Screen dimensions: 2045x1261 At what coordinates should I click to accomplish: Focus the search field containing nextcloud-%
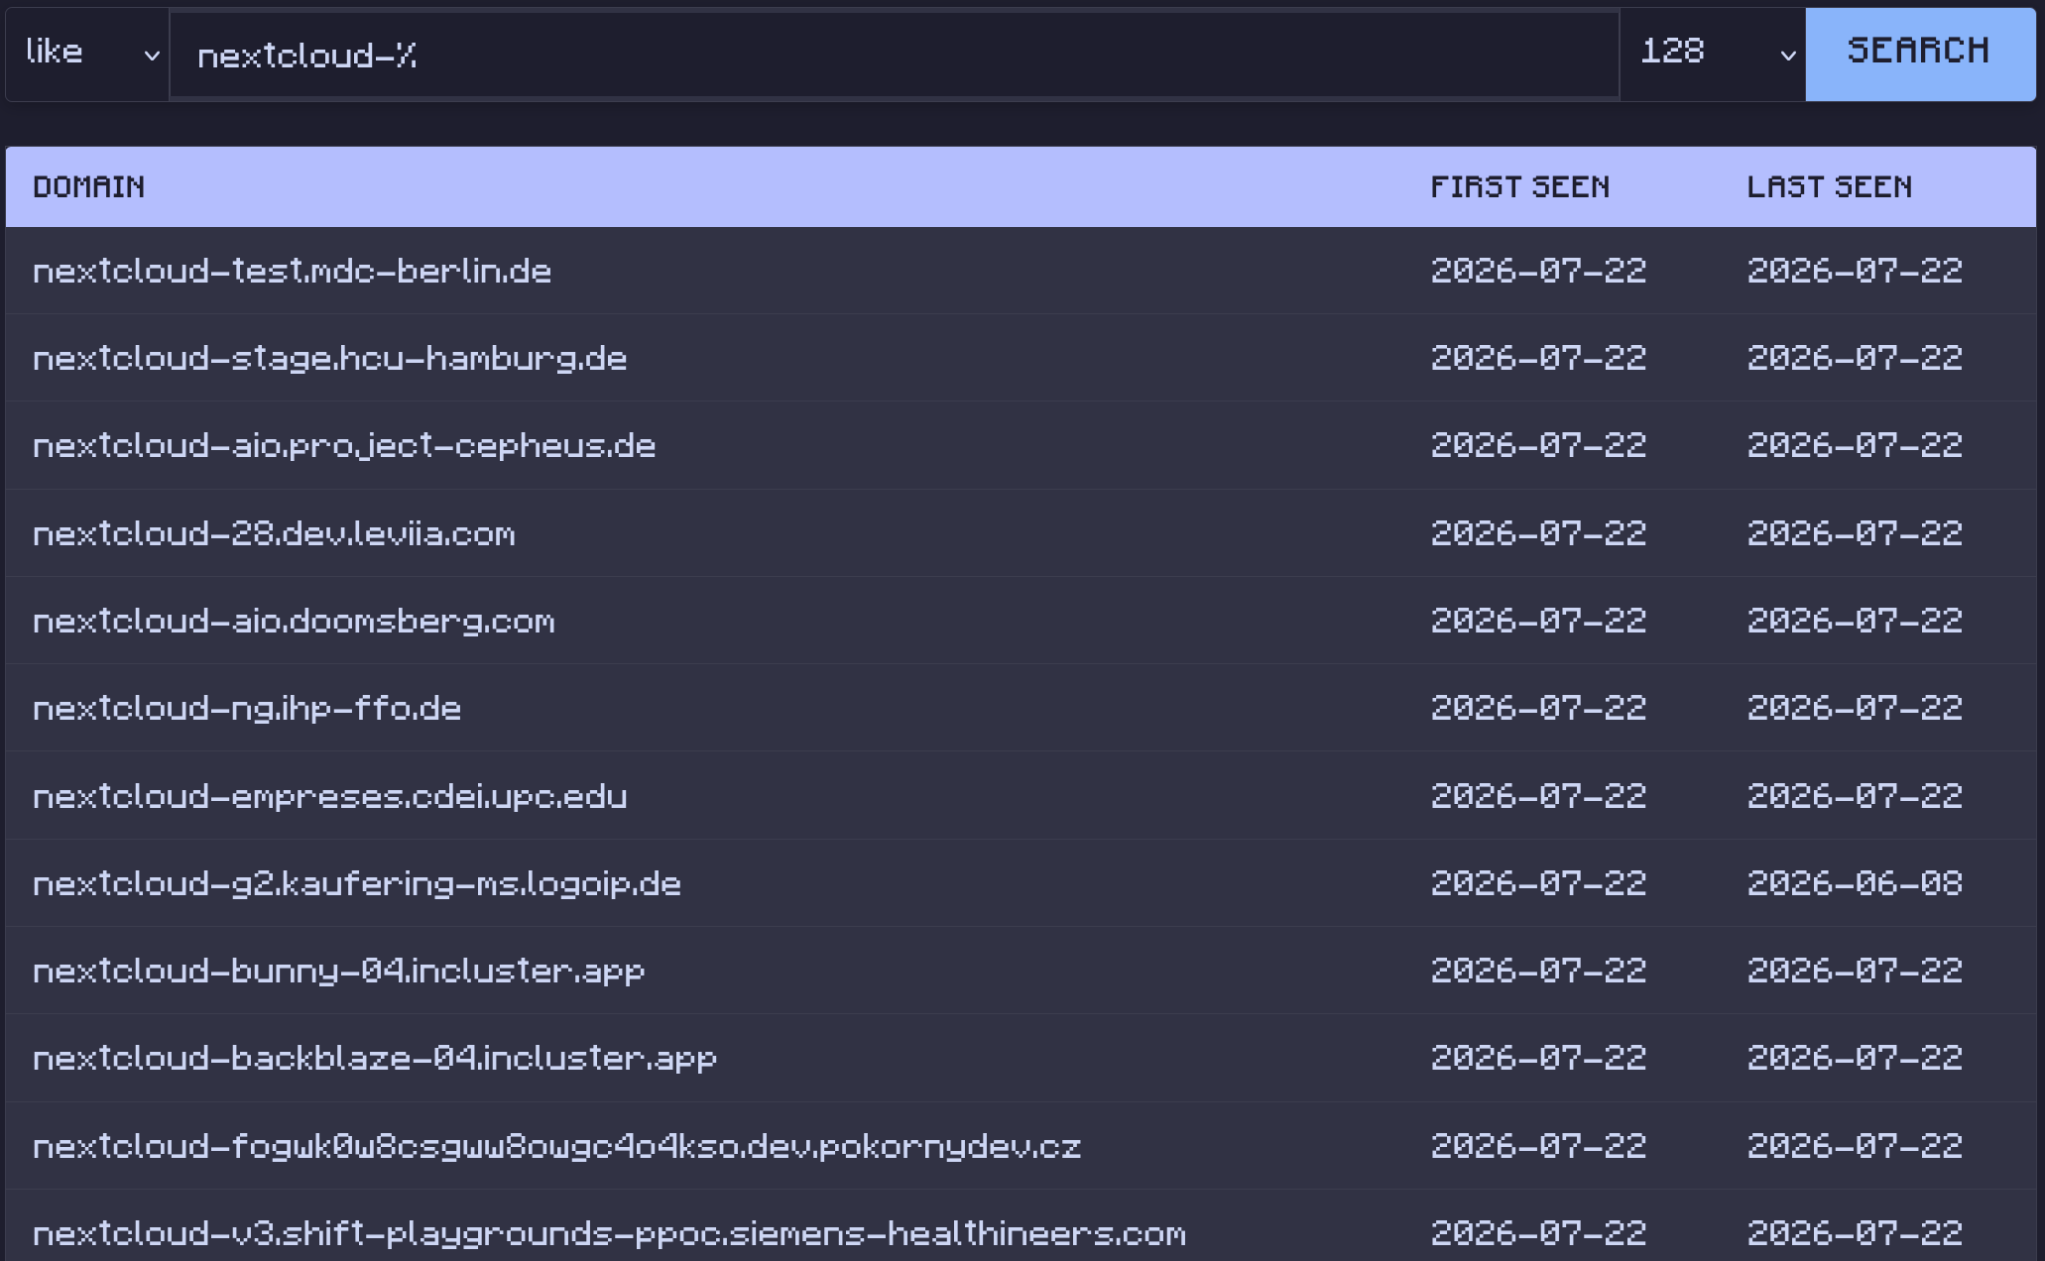(894, 55)
